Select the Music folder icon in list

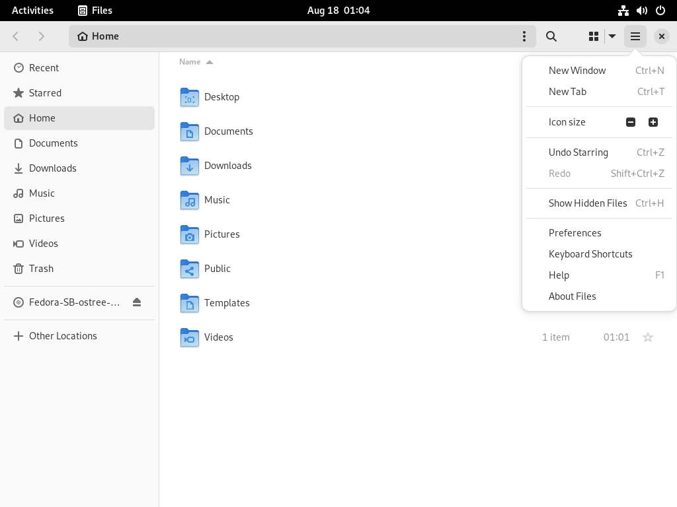click(190, 200)
